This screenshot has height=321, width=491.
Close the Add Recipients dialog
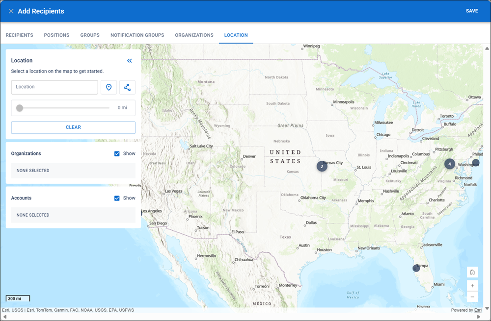click(x=11, y=11)
